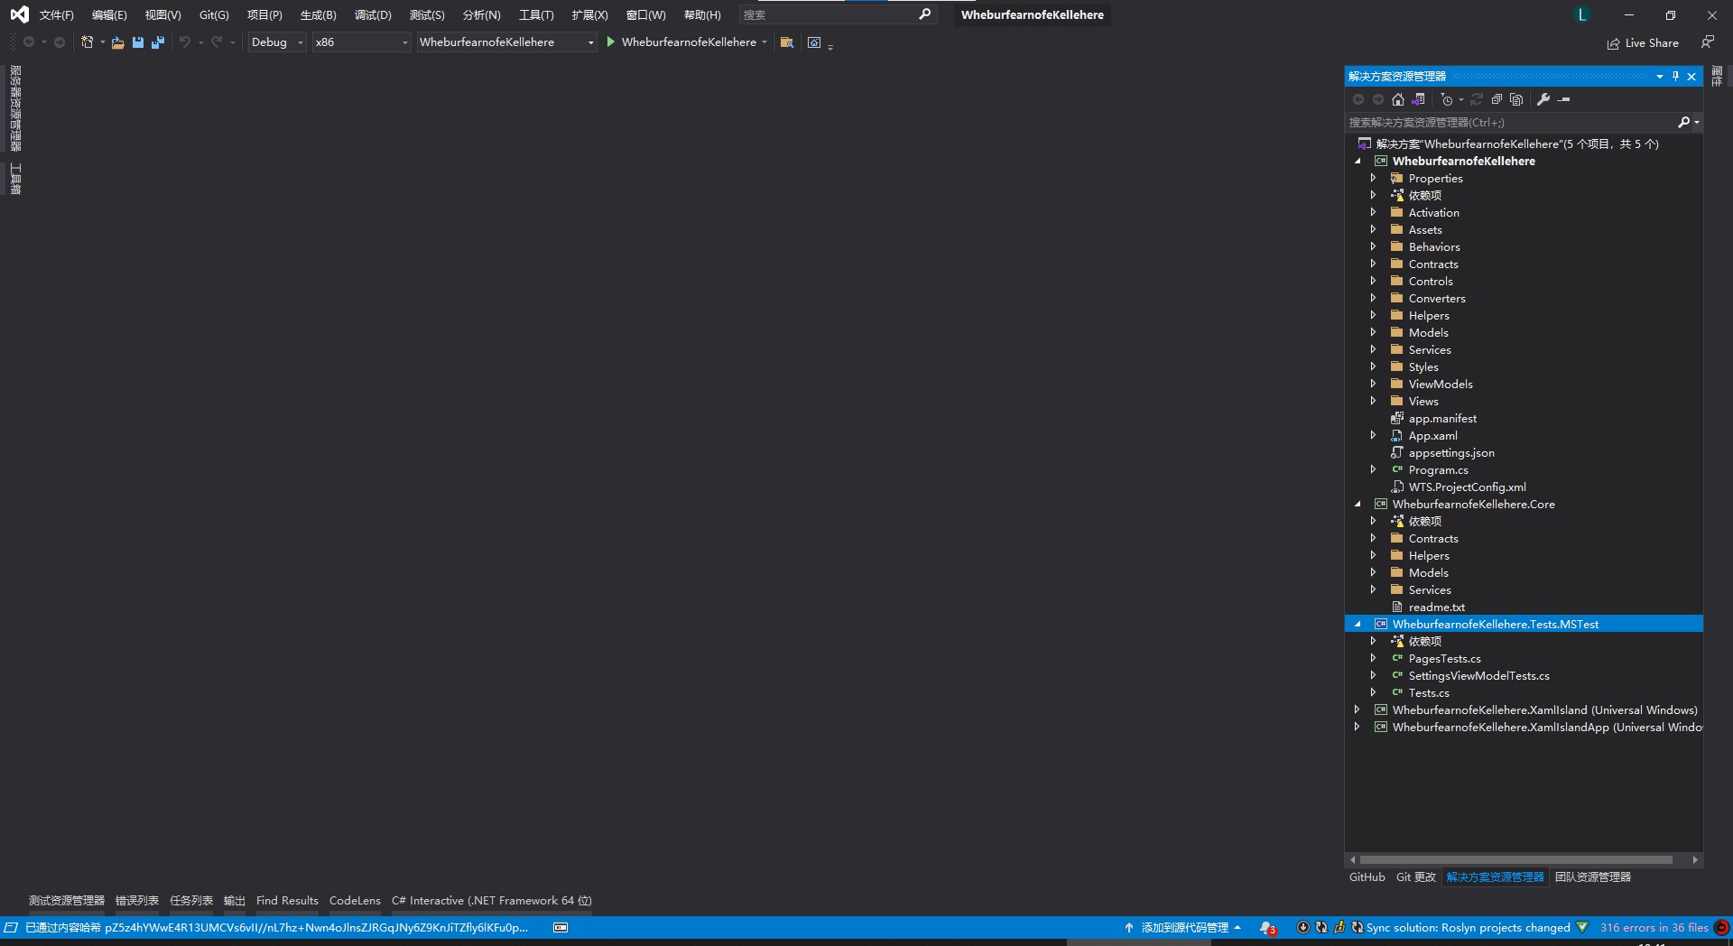Click the thumbs-up icon in the status bar
This screenshot has height=946, width=1733.
pyautogui.click(x=1339, y=927)
